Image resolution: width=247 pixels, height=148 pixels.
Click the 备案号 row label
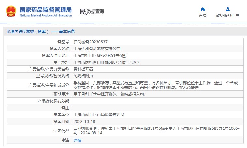point(63,42)
